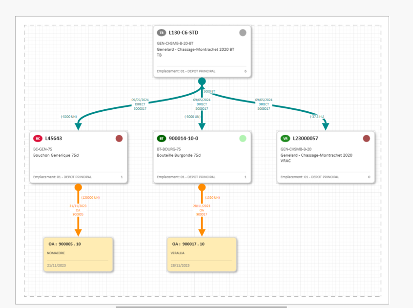
Task: Click the (-37,5 HL) quantity label
Action: click(317, 117)
